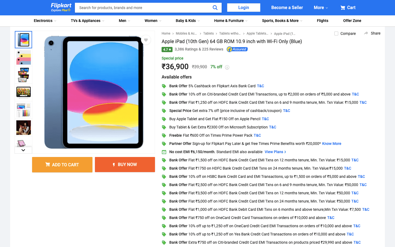The width and height of the screenshot is (395, 247).
Task: Click the 4.7 star rating badge
Action: [x=167, y=49]
